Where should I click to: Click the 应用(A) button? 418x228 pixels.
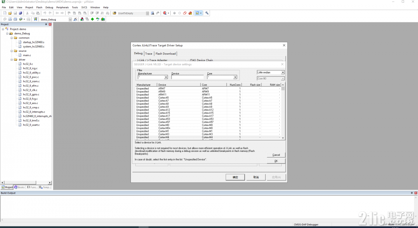tap(276, 177)
